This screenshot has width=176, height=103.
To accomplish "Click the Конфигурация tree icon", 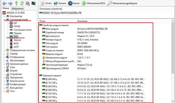I will point(8,84).
